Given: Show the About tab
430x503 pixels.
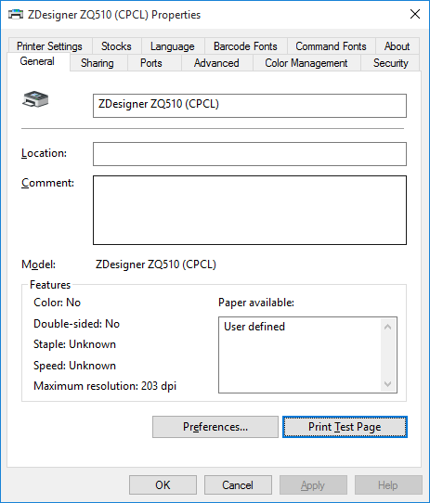Looking at the screenshot, I should pyautogui.click(x=397, y=46).
